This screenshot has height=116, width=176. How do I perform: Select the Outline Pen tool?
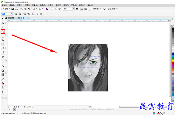[3, 92]
